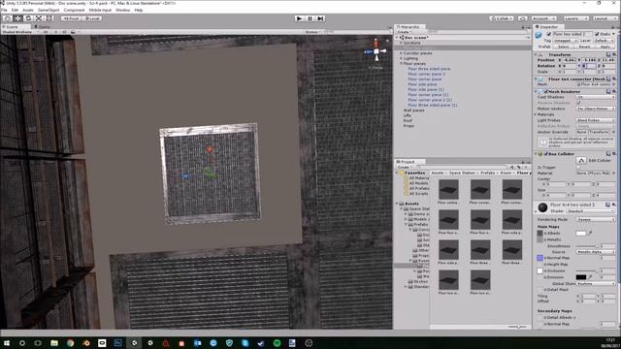Select the Rotate tool in the toolbar
621x349 pixels.
(x=28, y=18)
